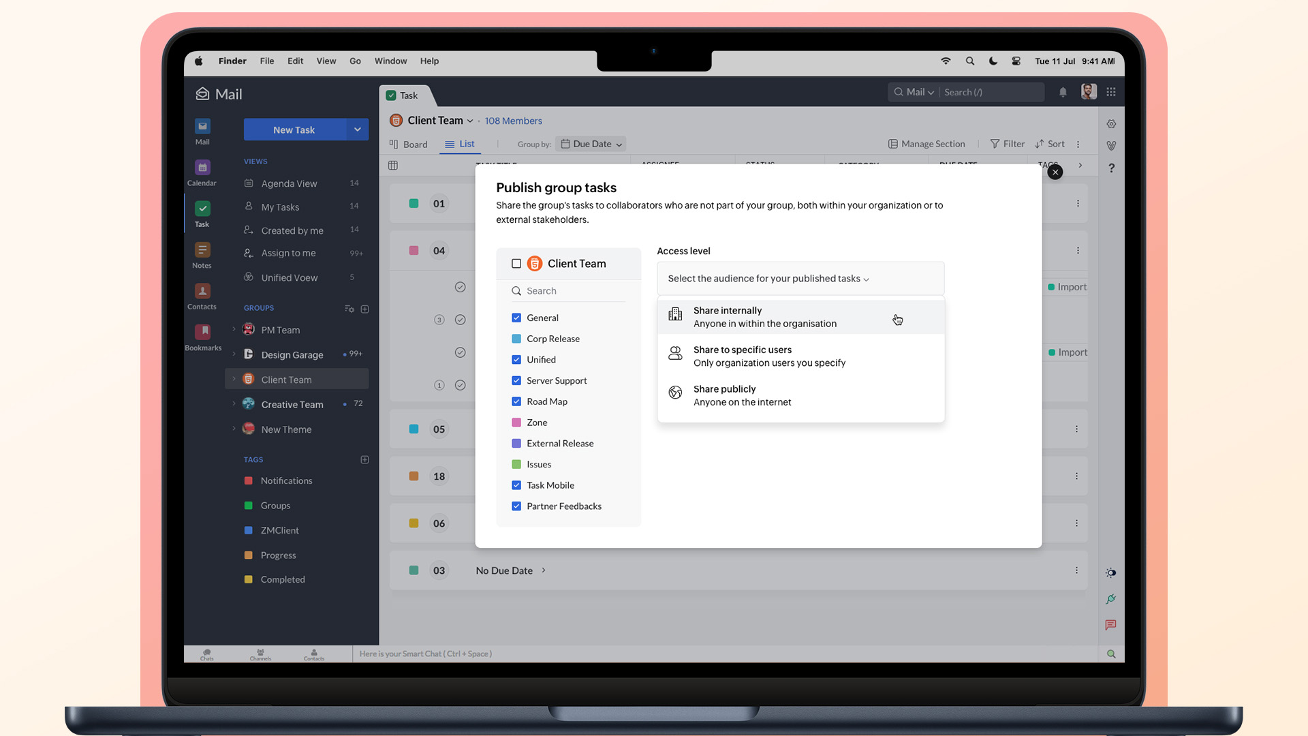
Task: Open Contacts in bottom bar
Action: point(314,654)
